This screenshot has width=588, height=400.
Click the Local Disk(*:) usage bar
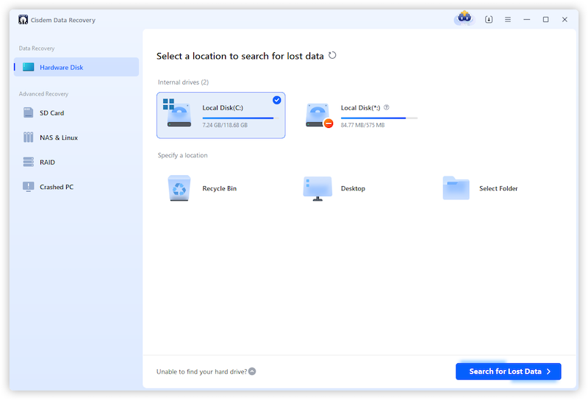coord(379,118)
